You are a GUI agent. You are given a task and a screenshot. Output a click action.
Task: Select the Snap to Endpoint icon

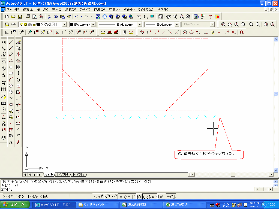click(x=157, y=32)
